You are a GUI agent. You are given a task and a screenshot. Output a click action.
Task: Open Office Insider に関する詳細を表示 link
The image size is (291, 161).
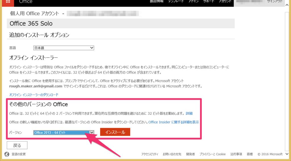click(x=174, y=122)
